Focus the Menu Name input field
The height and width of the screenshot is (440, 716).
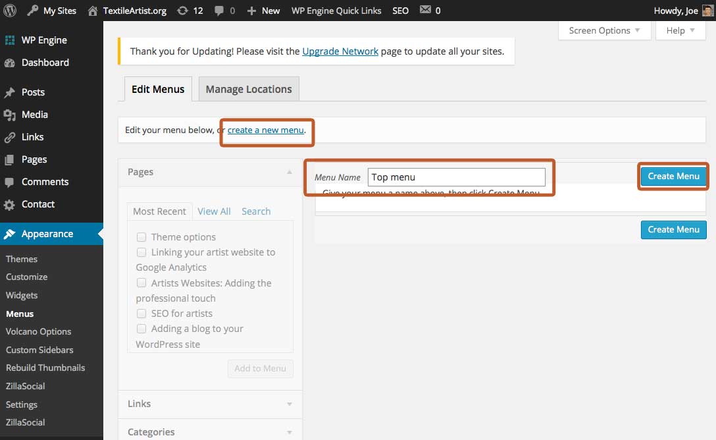coord(457,177)
